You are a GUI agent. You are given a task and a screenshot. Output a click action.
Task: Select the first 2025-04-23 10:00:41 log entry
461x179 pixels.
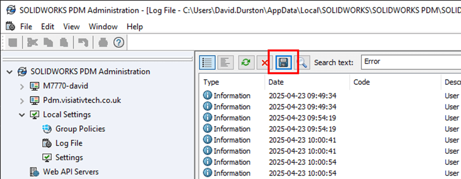pos(331,140)
